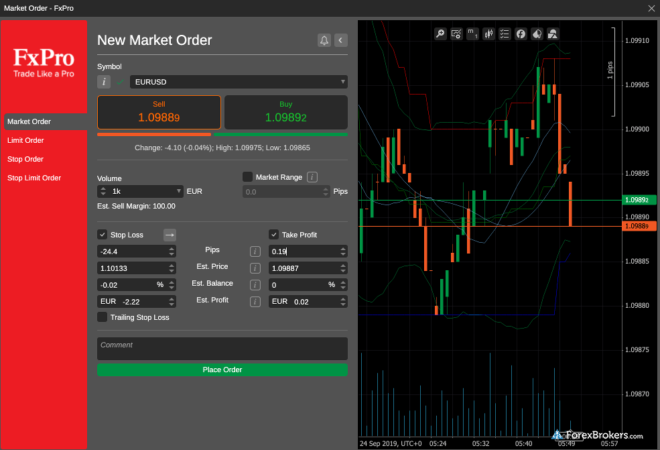660x450 pixels.
Task: Toggle the Take Profit checkbox
Action: (x=273, y=235)
